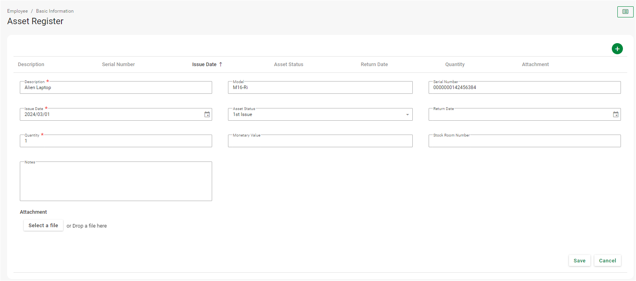Focus the Stock Room Number field
Viewport: 636px width, 281px height.
click(524, 141)
